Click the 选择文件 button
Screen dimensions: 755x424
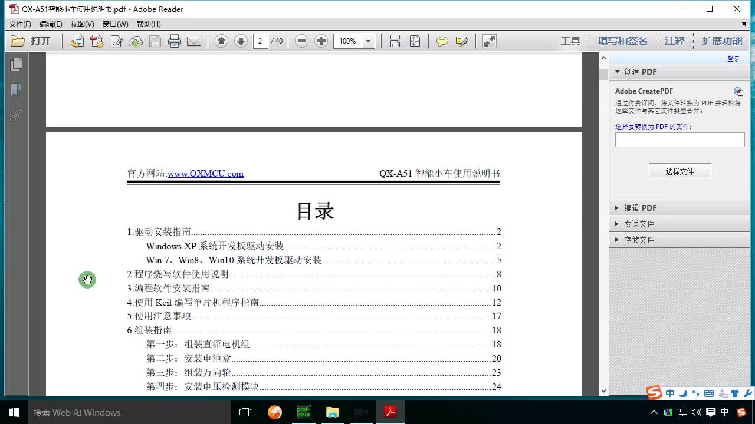pyautogui.click(x=679, y=171)
